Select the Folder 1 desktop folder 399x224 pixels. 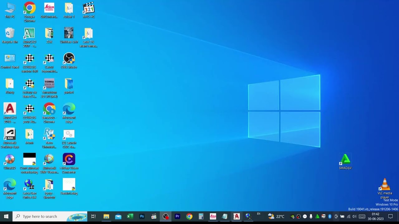tap(69, 11)
